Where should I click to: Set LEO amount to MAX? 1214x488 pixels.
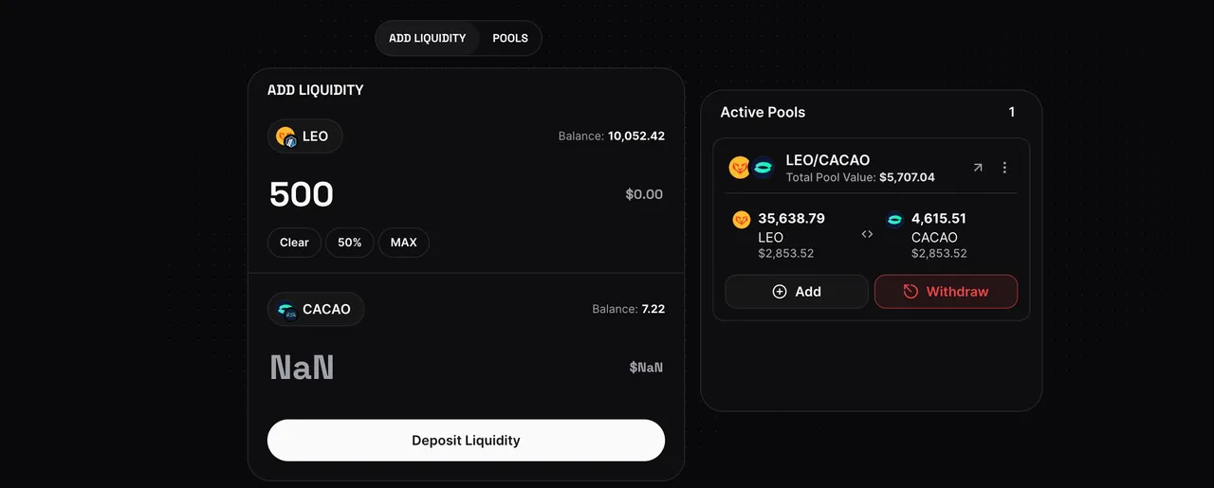click(x=404, y=243)
